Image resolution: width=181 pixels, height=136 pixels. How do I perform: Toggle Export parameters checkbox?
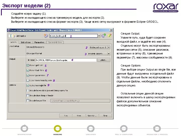tap(28, 75)
